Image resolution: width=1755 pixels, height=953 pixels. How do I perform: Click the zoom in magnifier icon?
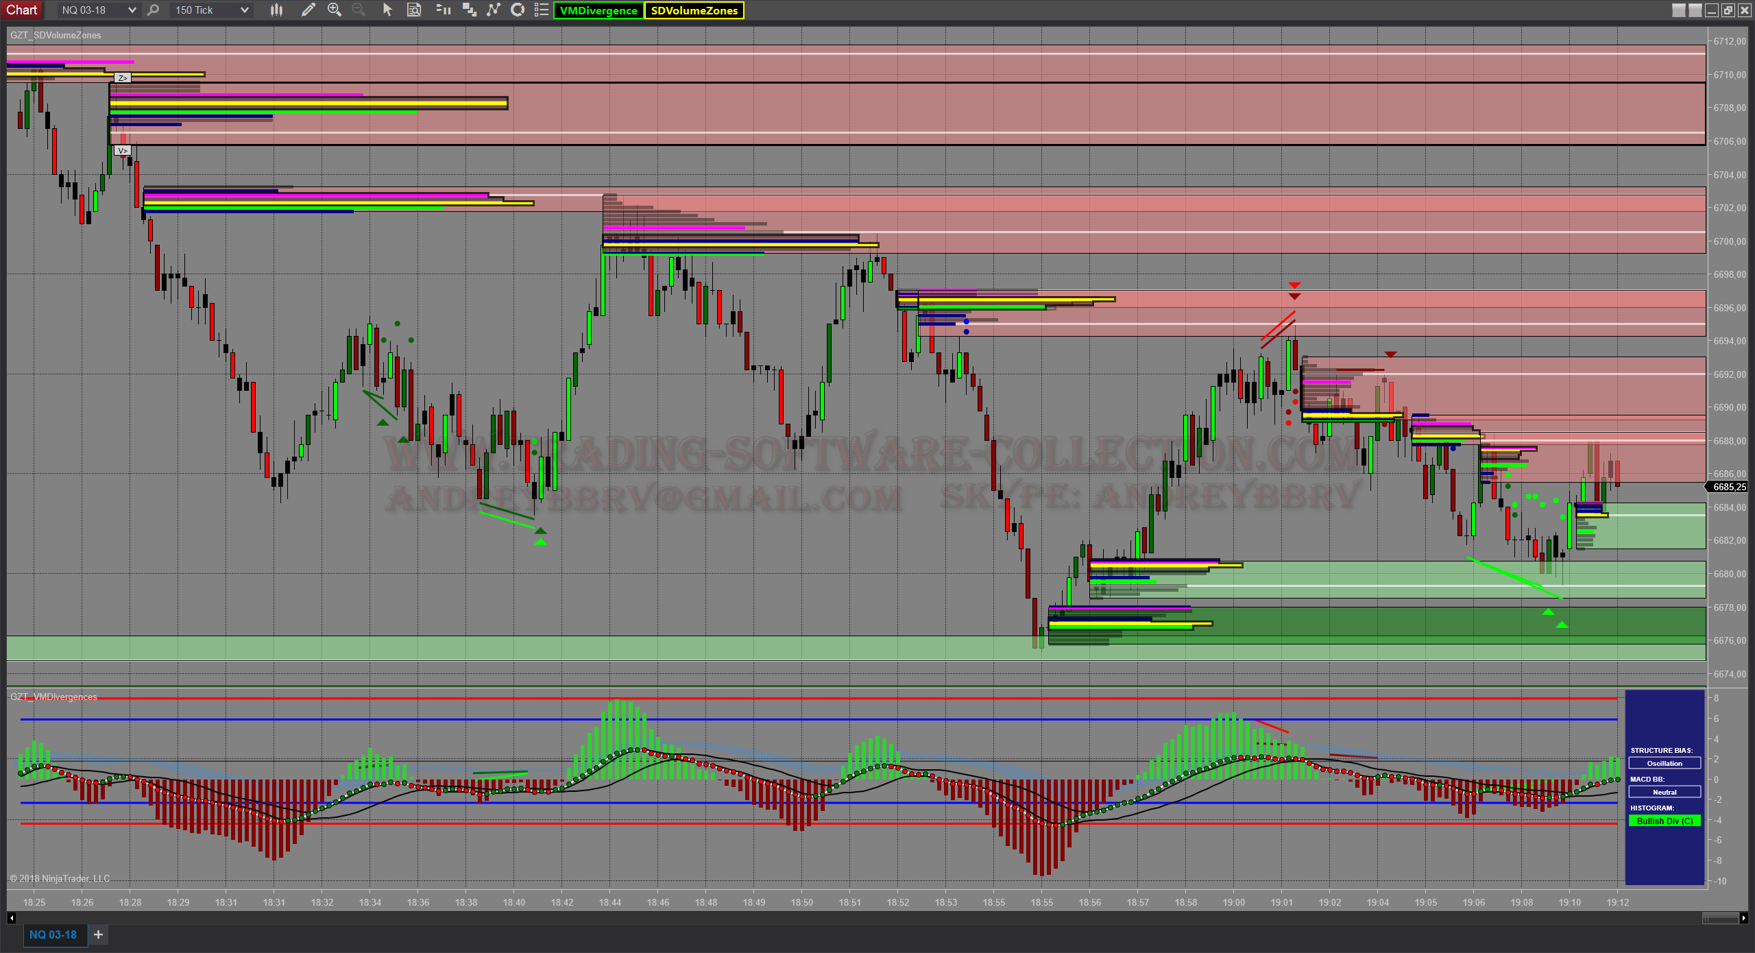coord(335,10)
